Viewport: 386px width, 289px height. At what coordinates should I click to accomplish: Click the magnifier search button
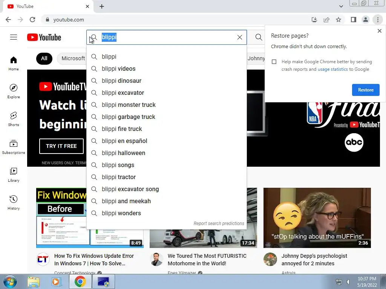click(x=259, y=37)
